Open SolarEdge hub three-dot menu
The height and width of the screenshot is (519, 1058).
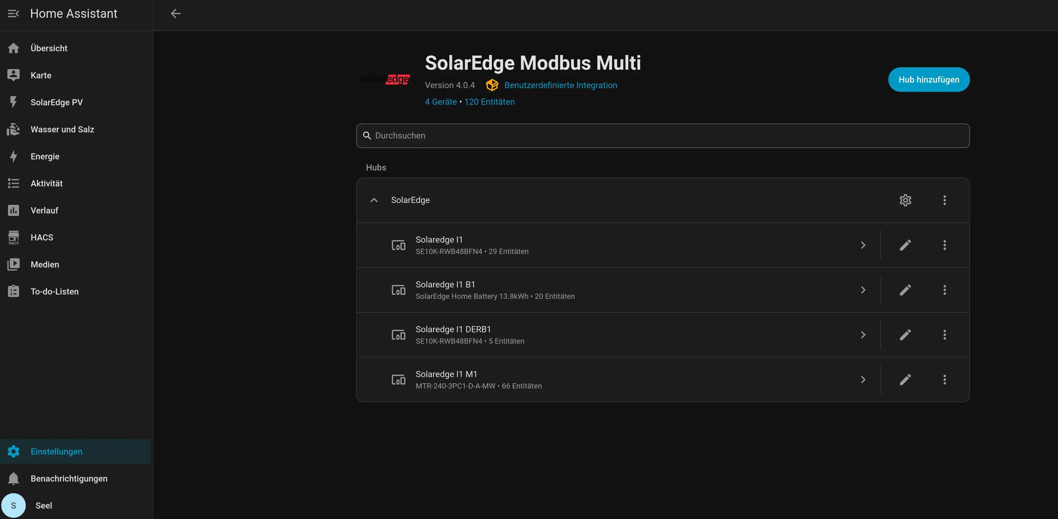pos(944,200)
